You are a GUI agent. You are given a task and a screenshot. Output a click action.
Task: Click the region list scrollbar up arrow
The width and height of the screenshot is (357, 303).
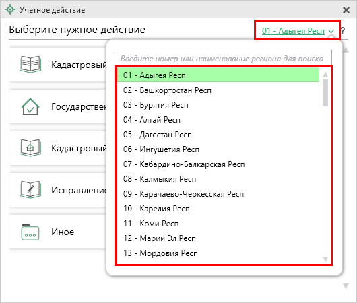click(x=325, y=74)
